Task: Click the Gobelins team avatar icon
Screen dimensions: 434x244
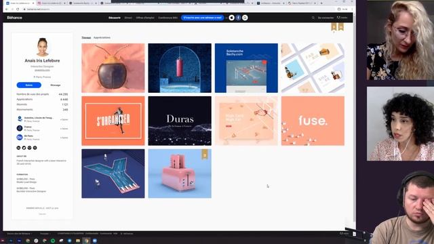Action: (20, 119)
